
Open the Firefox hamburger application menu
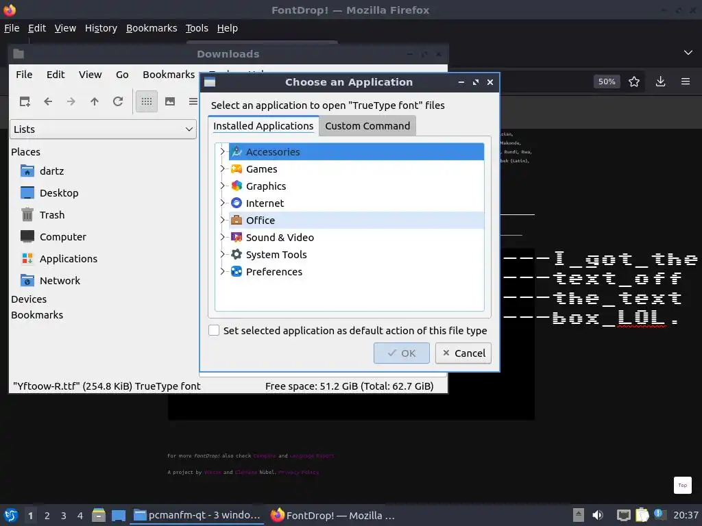point(686,82)
